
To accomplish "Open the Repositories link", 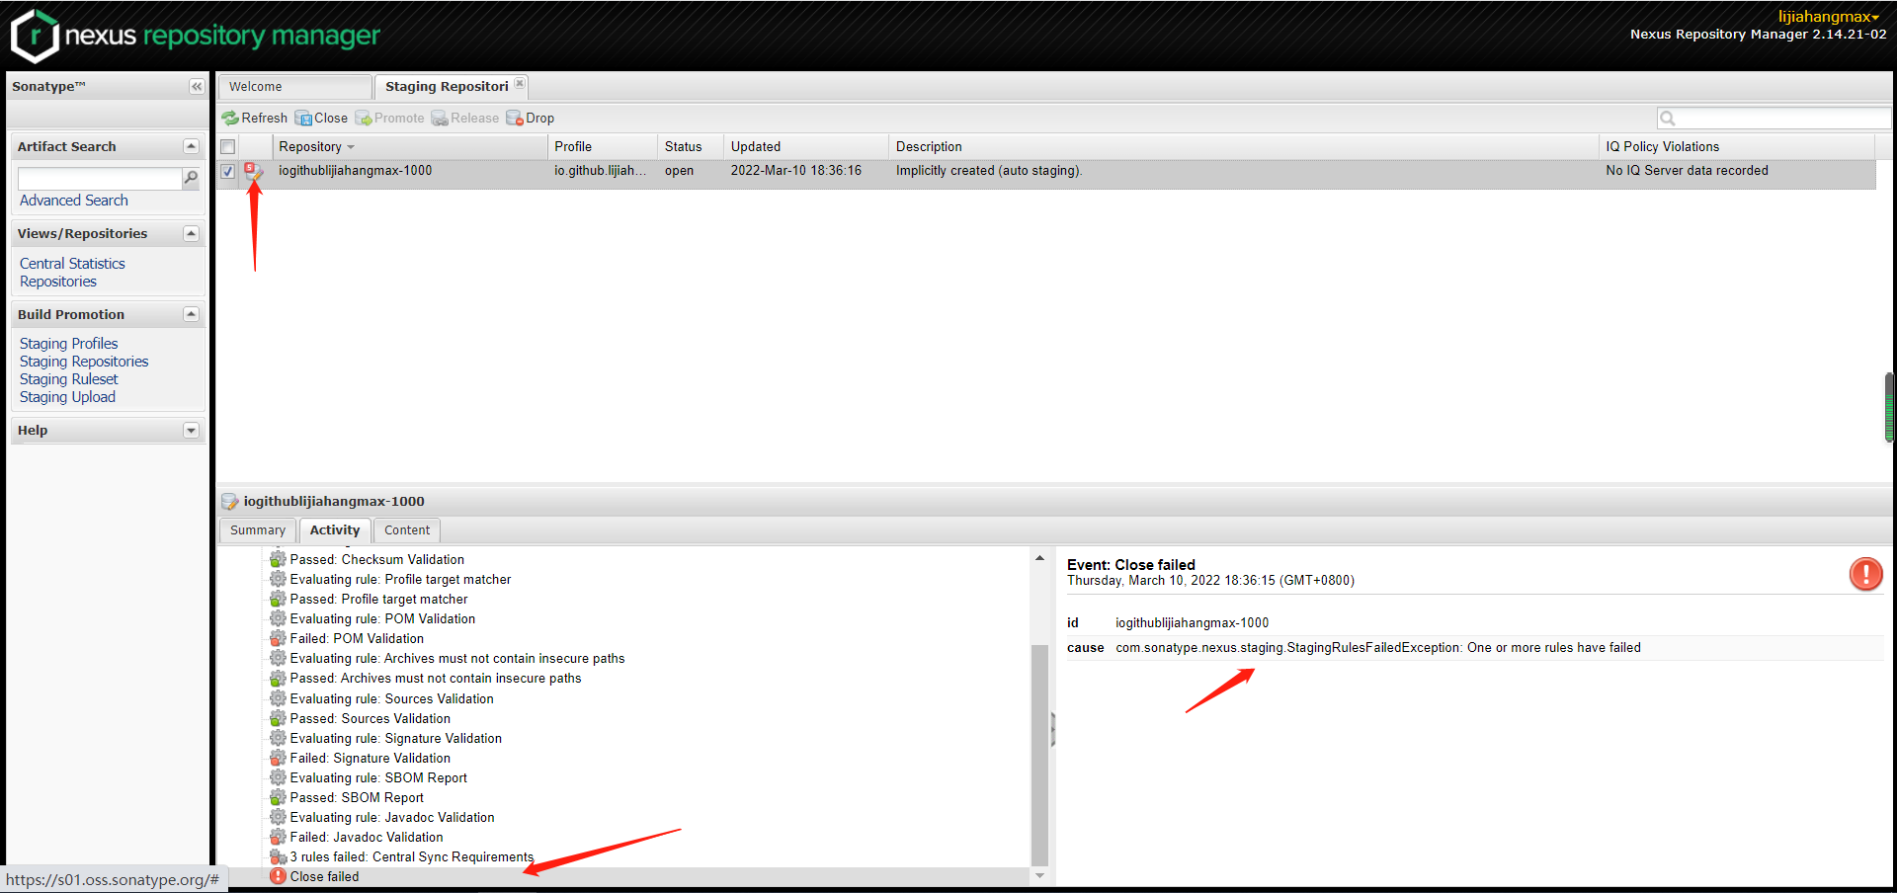I will [x=58, y=282].
